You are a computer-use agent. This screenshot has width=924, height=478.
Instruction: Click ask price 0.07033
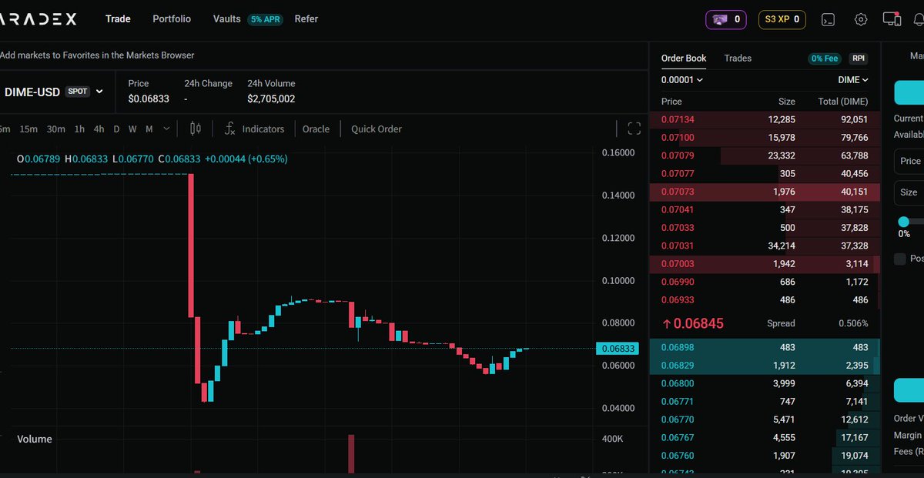677,228
